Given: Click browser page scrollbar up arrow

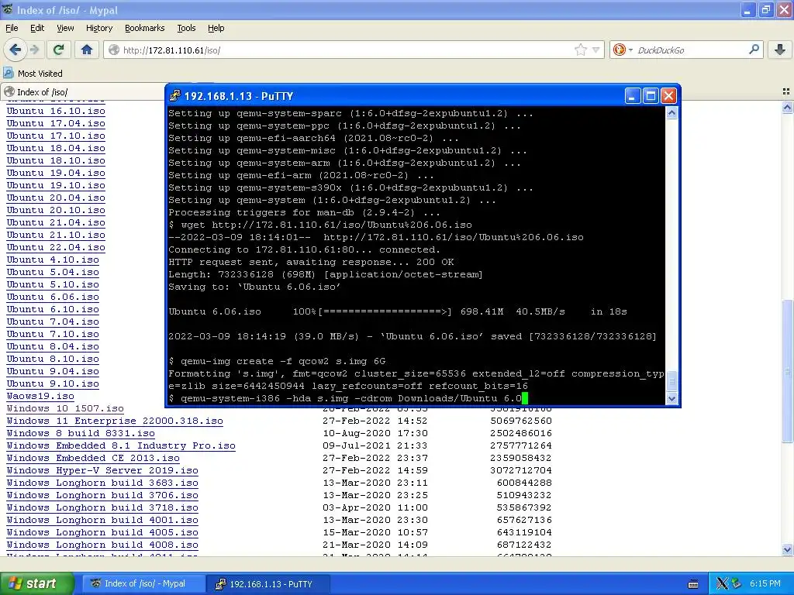Looking at the screenshot, I should [x=788, y=107].
